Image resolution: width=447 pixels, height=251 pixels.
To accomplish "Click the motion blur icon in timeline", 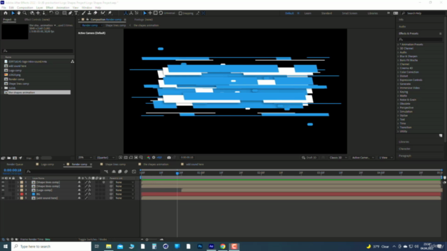I will tap(126, 172).
